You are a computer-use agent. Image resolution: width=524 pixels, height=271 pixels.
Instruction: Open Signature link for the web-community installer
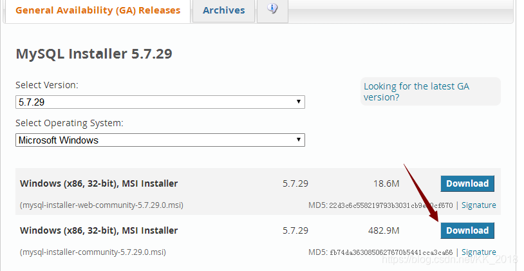(479, 205)
